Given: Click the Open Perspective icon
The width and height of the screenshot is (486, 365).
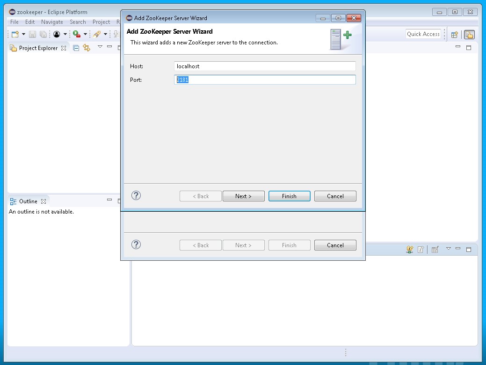Looking at the screenshot, I should (x=454, y=35).
